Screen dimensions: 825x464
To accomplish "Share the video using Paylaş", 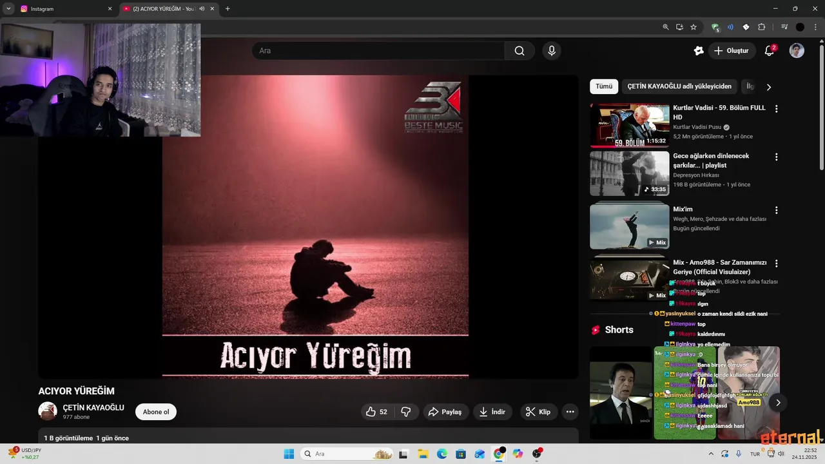I will coord(445,412).
